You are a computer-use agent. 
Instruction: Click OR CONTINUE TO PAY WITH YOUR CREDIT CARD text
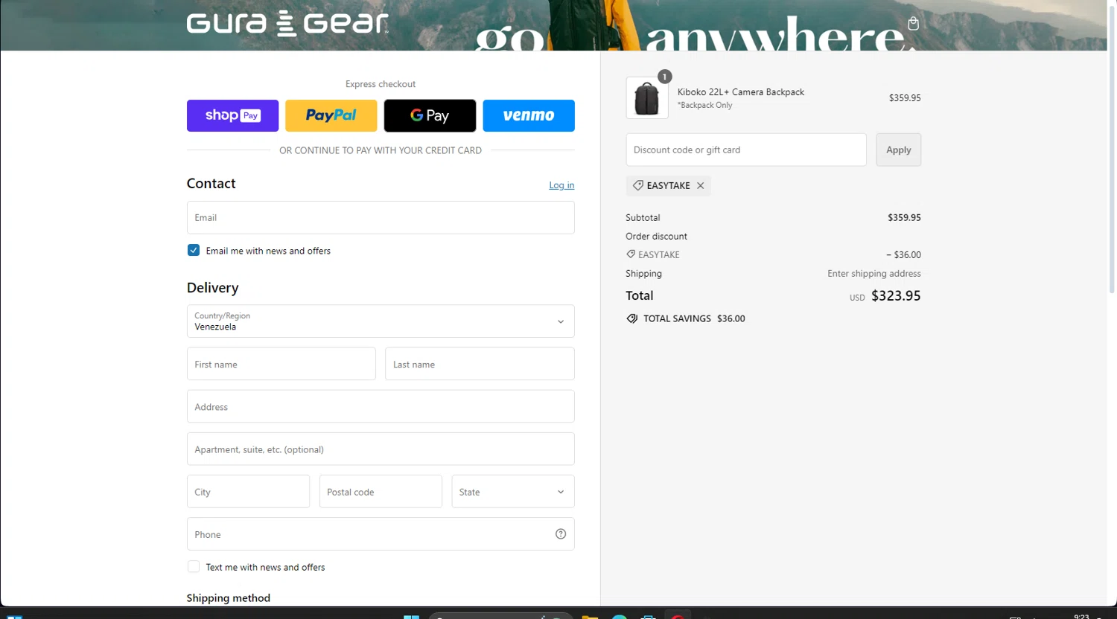tap(381, 150)
